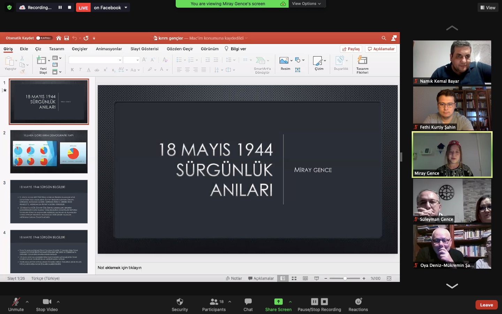Open the Tasarım ribbon tab
This screenshot has height=314, width=502.
click(x=56, y=49)
